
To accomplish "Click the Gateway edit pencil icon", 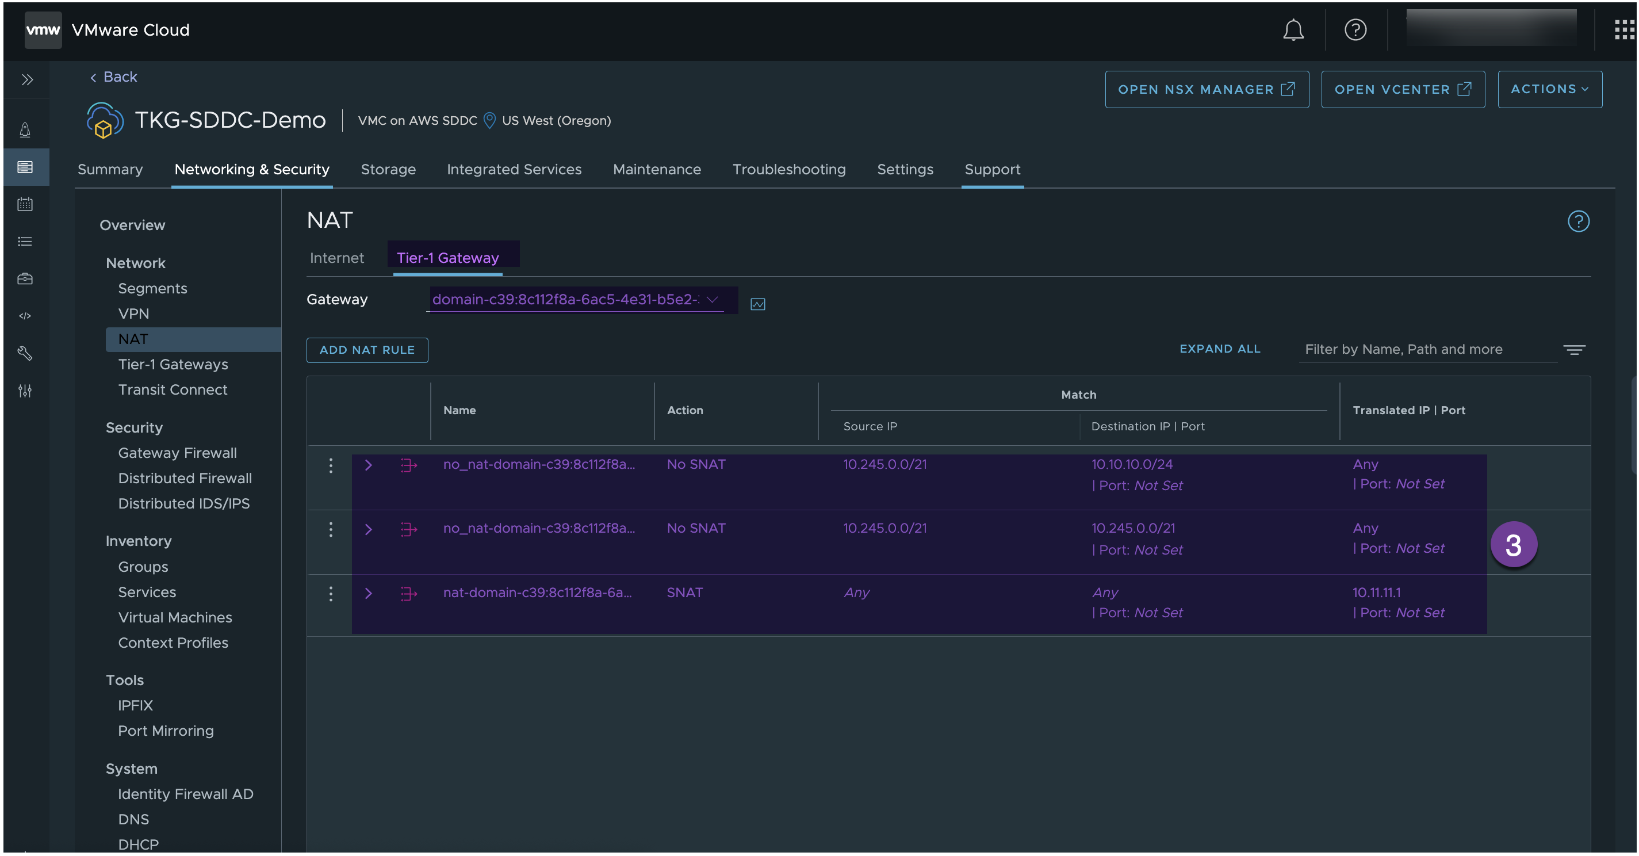I will tap(759, 304).
